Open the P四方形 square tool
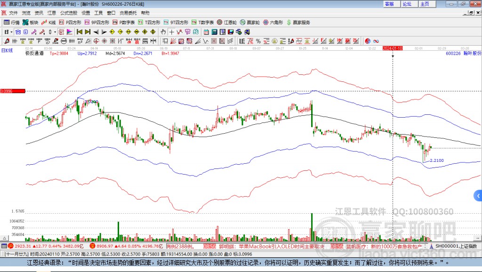Viewport: 482px width, 272px height. pos(70,22)
